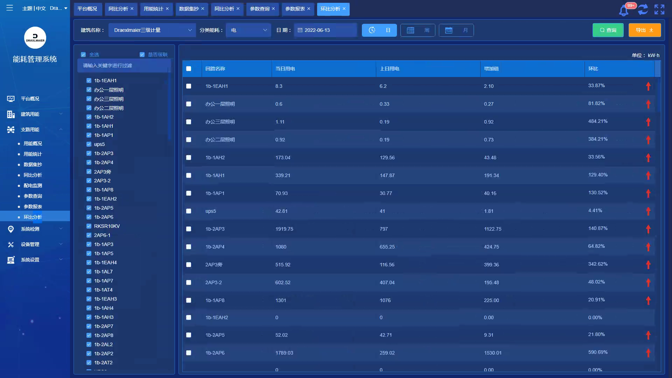
Task: Check the row checkbox for 1b-1AH2
Action: [189, 157]
